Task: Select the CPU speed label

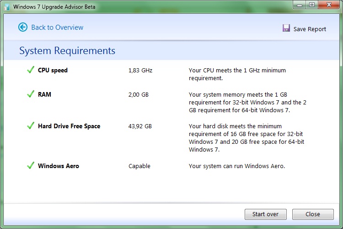Action: (53, 71)
